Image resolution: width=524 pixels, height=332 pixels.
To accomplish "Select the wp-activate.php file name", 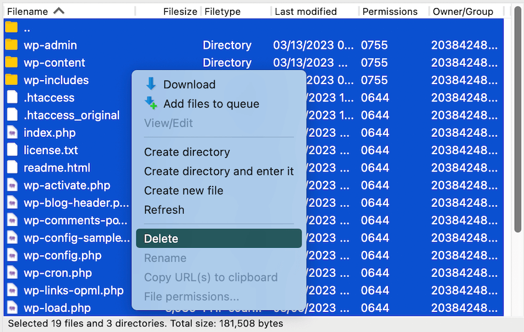I will 67,186.
